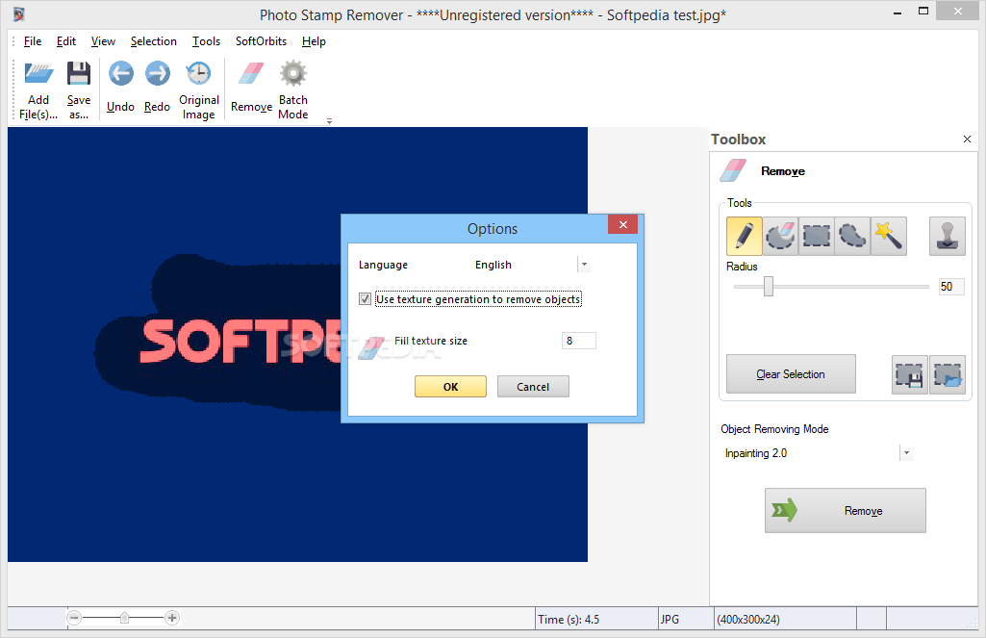Open the SoftOrbits menu
This screenshot has height=638, width=986.
261,41
